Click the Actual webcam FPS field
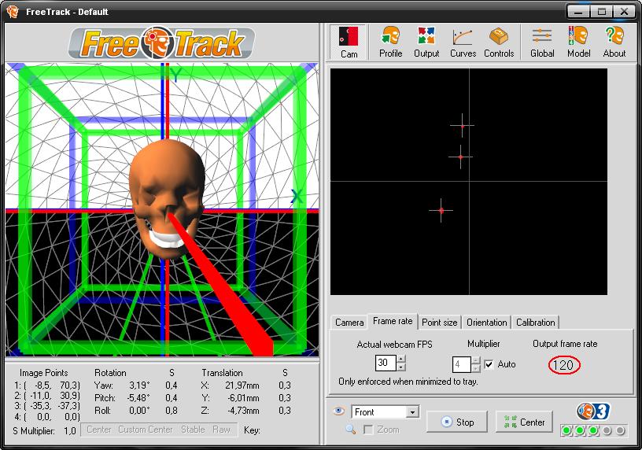The width and height of the screenshot is (642, 450). [x=386, y=363]
